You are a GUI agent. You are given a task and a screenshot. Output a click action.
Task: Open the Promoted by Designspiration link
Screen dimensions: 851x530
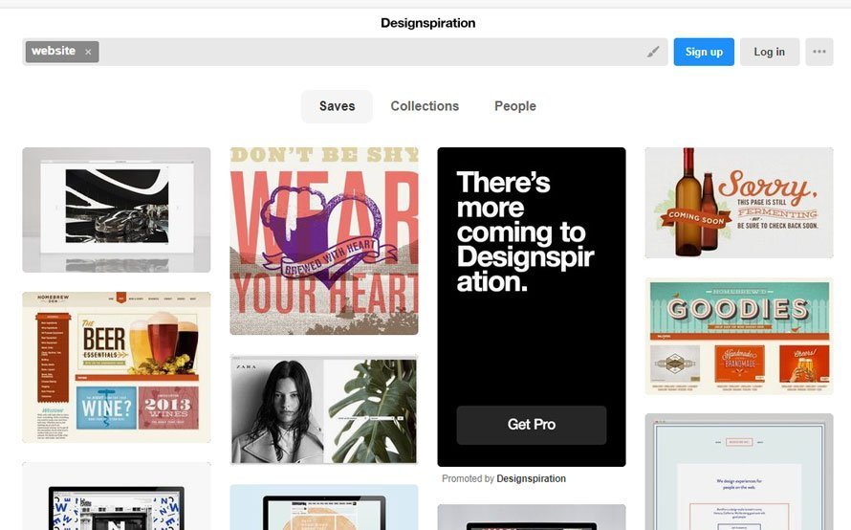point(531,478)
